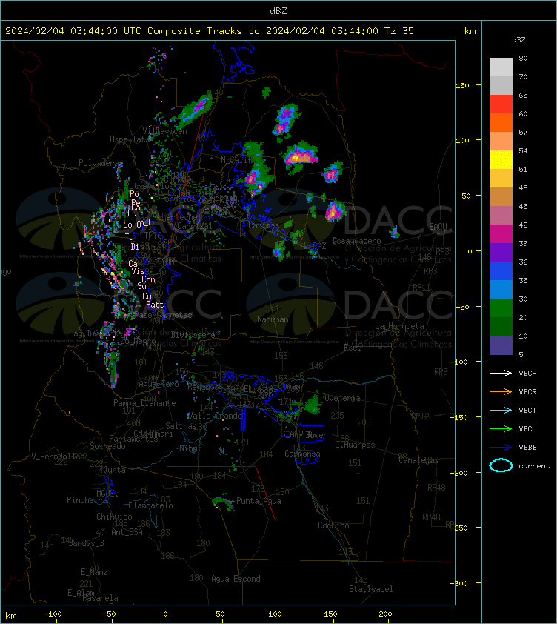The height and width of the screenshot is (624, 557).
Task: Click the Tu station label
Action: pos(130,237)
